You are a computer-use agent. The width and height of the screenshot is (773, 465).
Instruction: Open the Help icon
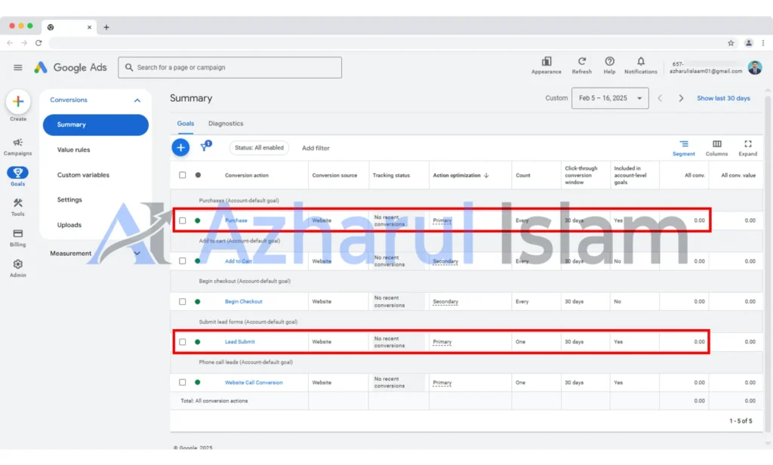pyautogui.click(x=609, y=62)
